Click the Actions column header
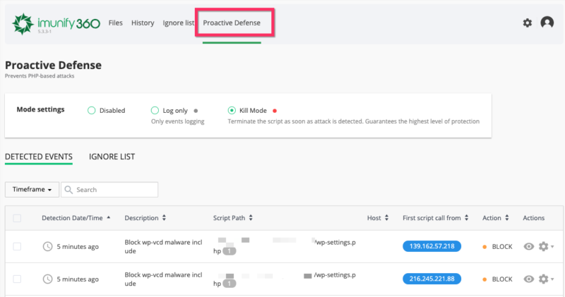565x297 pixels. coord(534,218)
